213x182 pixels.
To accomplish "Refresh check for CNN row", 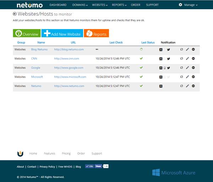I will tap(182, 59).
